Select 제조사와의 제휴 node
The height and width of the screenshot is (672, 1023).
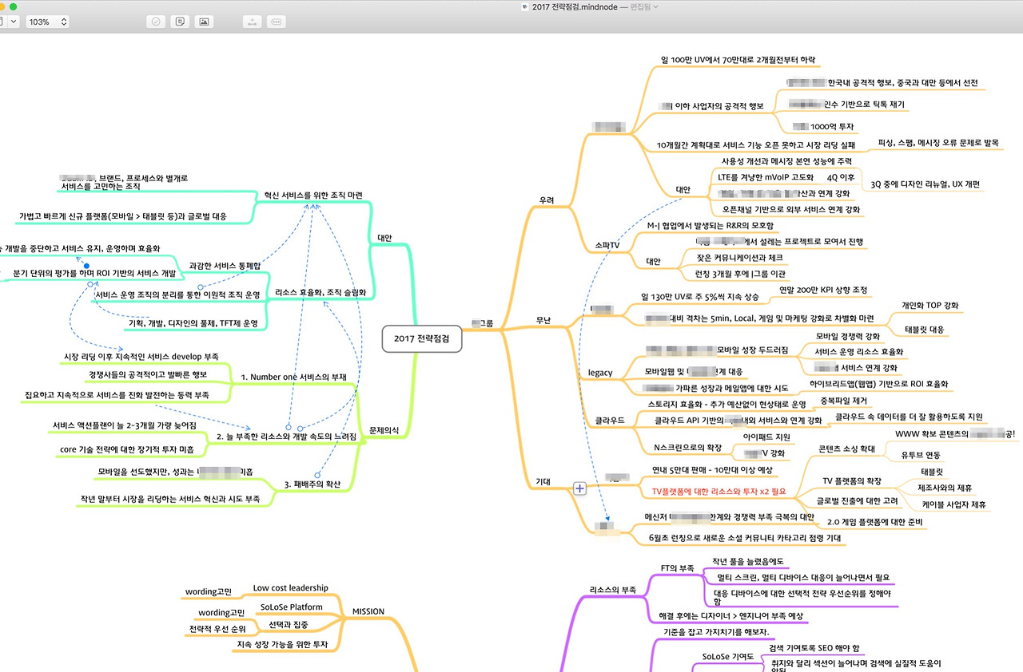(945, 488)
